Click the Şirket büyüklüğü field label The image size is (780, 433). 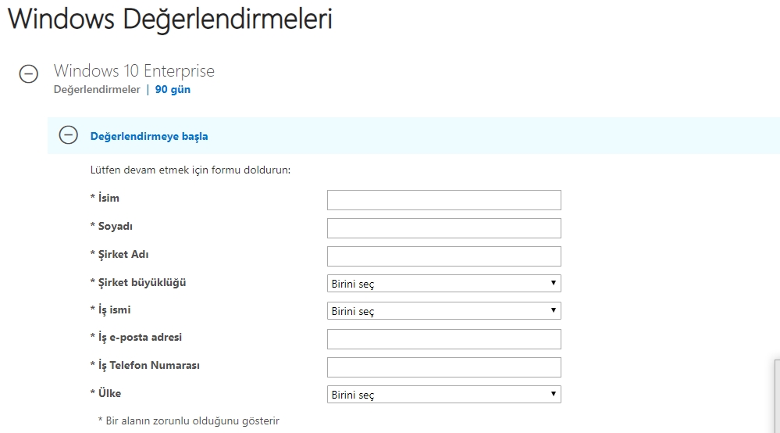(142, 283)
